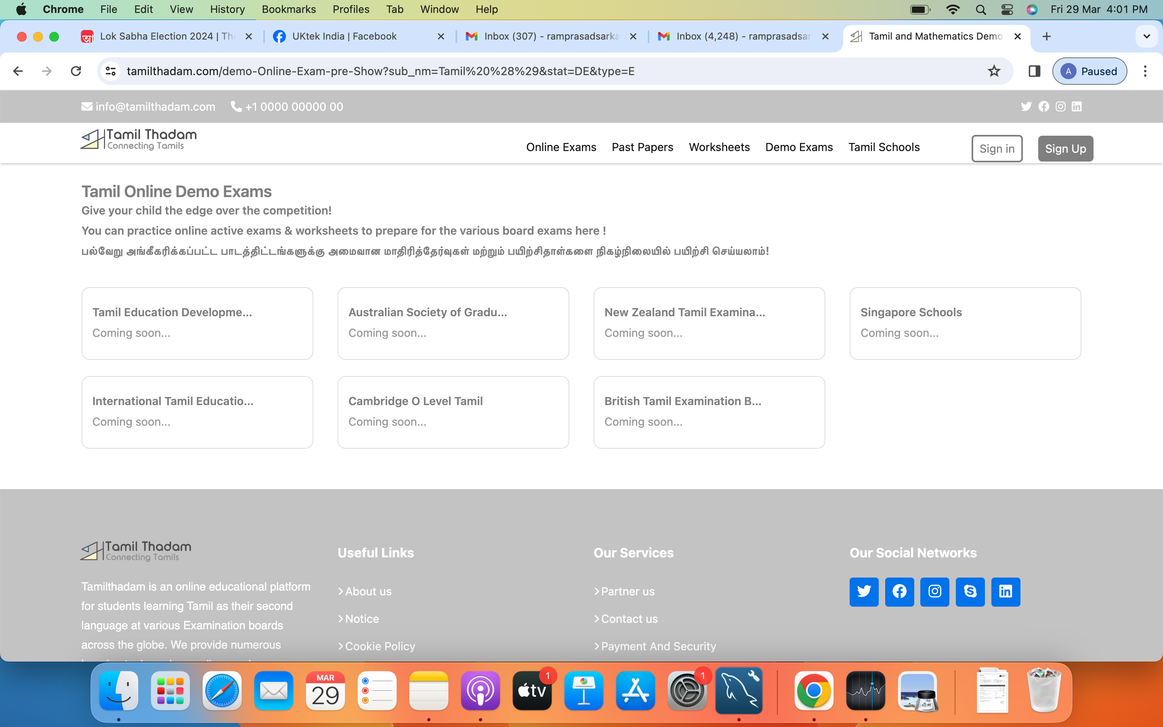This screenshot has height=727, width=1163.
Task: Expand the tab search dropdown arrow
Action: [1147, 36]
